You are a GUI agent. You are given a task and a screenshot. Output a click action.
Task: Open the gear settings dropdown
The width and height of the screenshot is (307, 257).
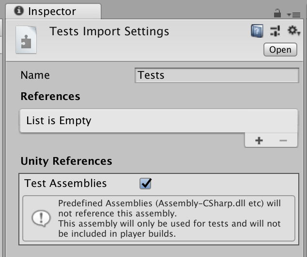coord(293,30)
